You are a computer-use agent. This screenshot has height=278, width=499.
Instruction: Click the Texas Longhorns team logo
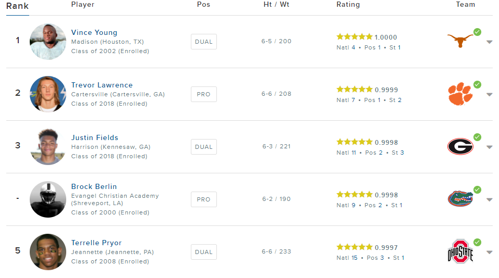460,41
